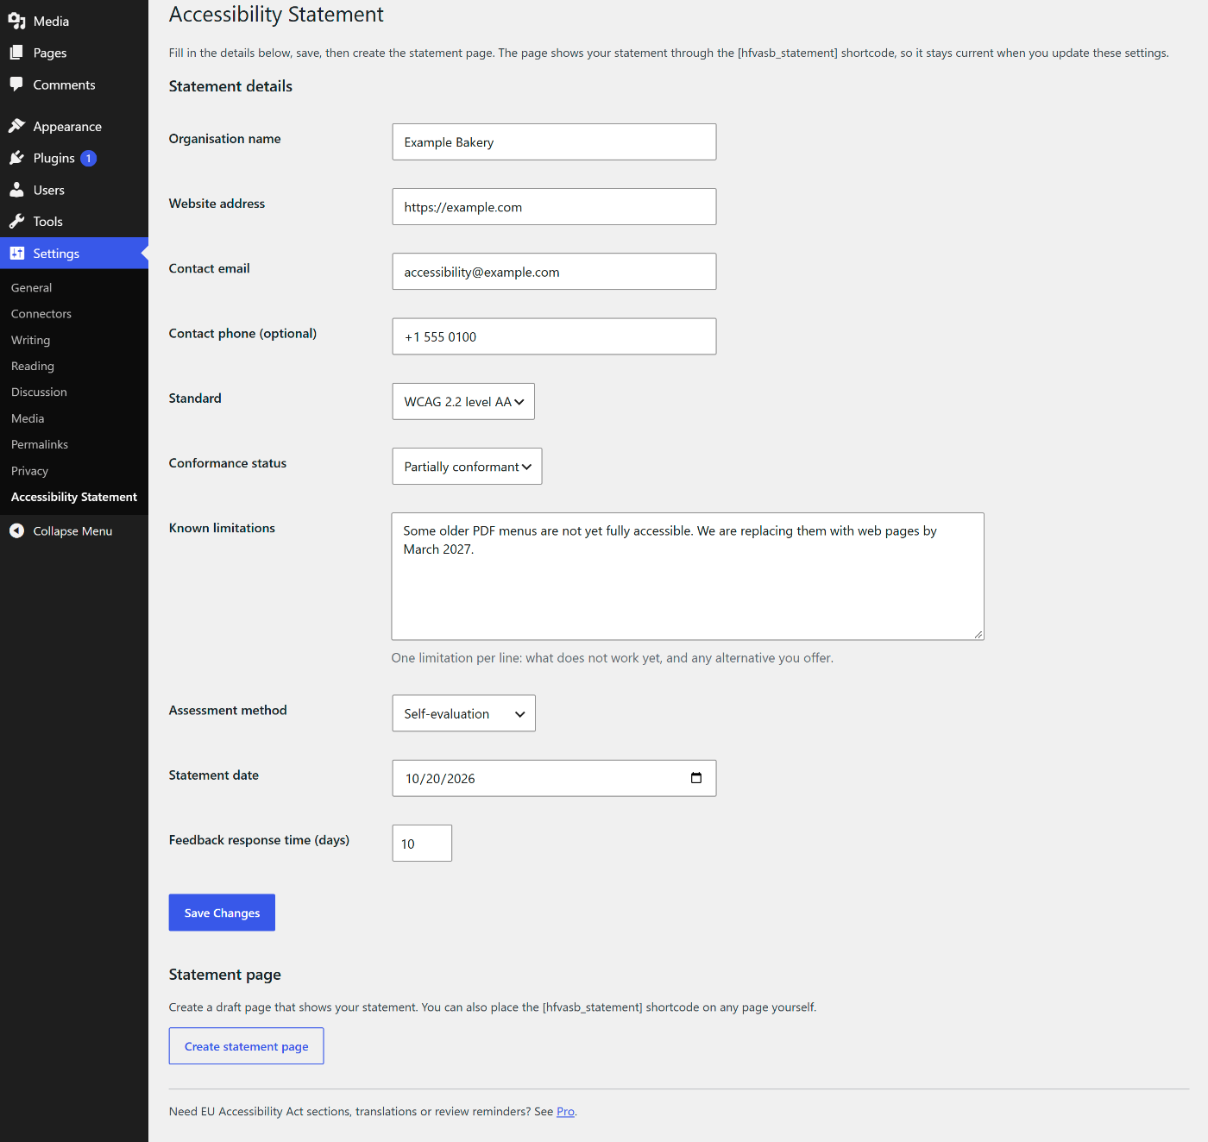Click the Contact email input field
1208x1142 pixels.
click(x=554, y=272)
